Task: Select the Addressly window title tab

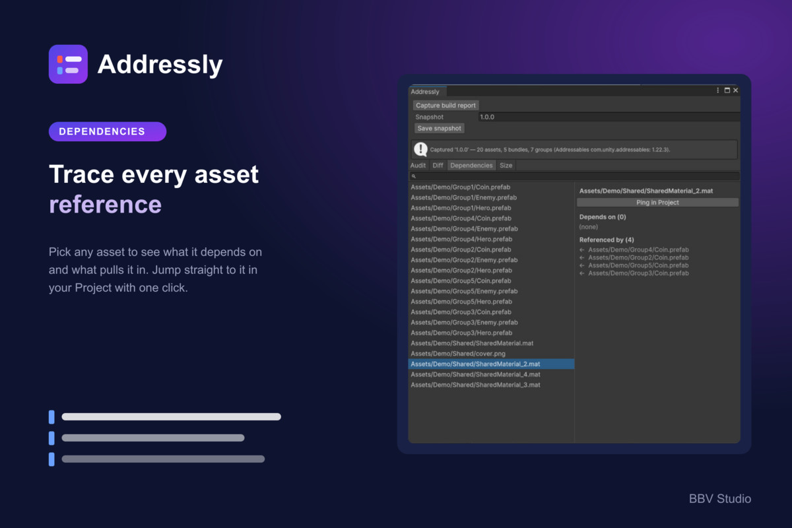Action: coord(428,92)
